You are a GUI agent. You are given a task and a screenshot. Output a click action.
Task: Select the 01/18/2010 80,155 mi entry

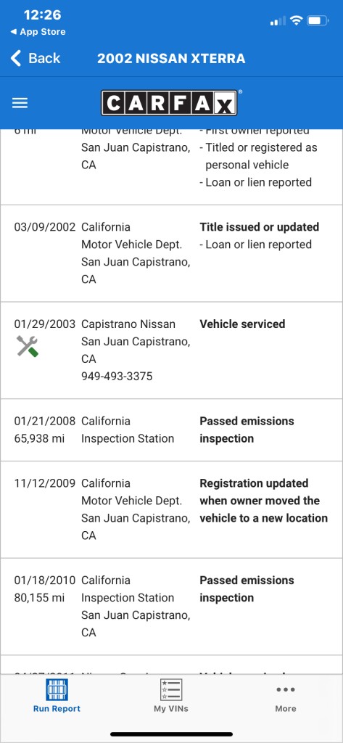pyautogui.click(x=171, y=607)
